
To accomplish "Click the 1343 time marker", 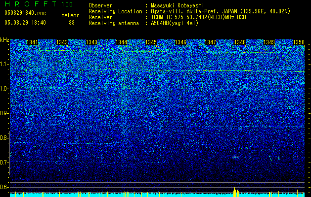I will 91,42.
